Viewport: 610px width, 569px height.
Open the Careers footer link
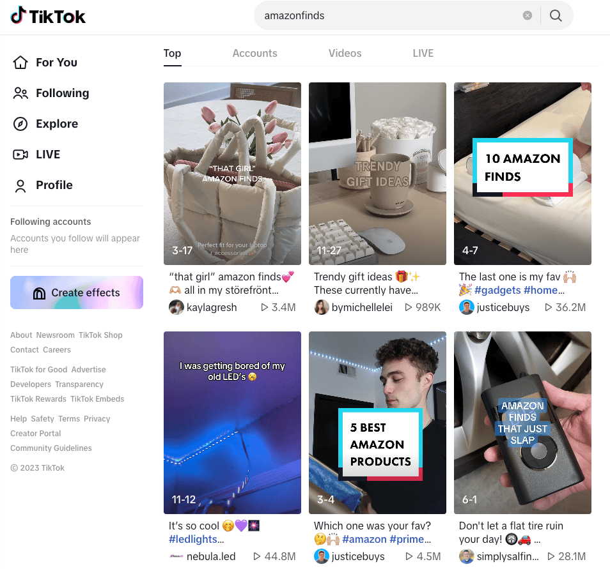57,350
